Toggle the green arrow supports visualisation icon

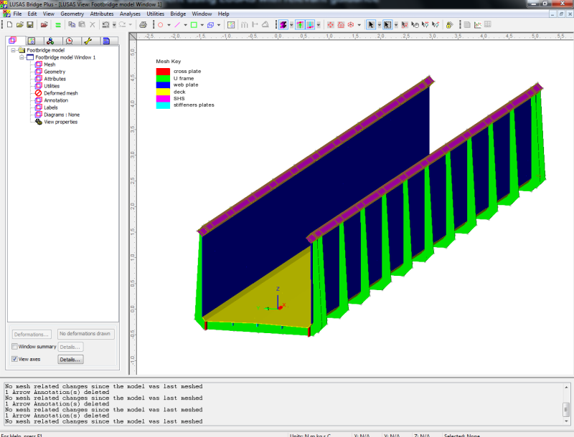pos(300,25)
